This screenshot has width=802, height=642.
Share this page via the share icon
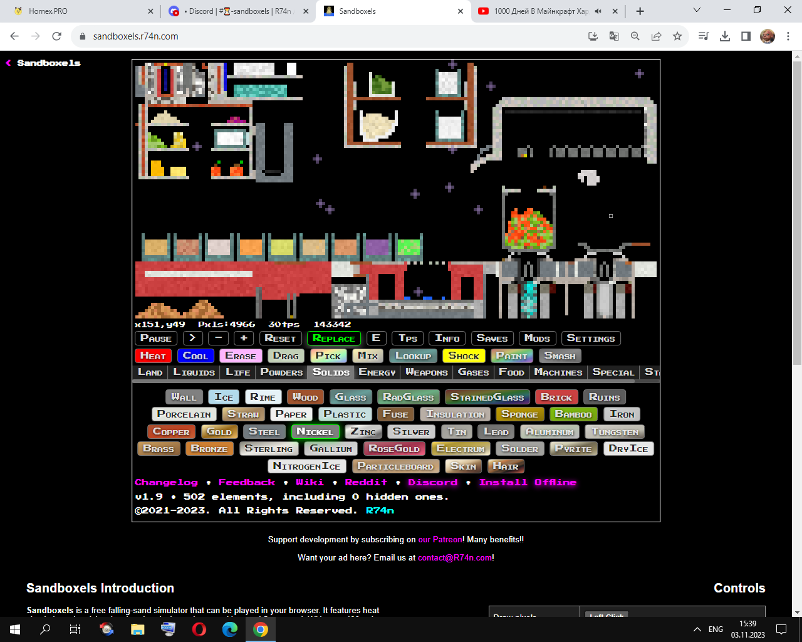click(x=656, y=36)
